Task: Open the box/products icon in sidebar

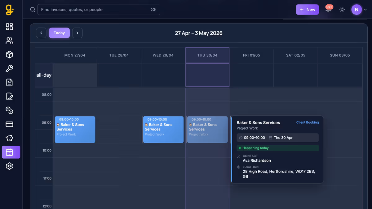Action: tap(10, 55)
